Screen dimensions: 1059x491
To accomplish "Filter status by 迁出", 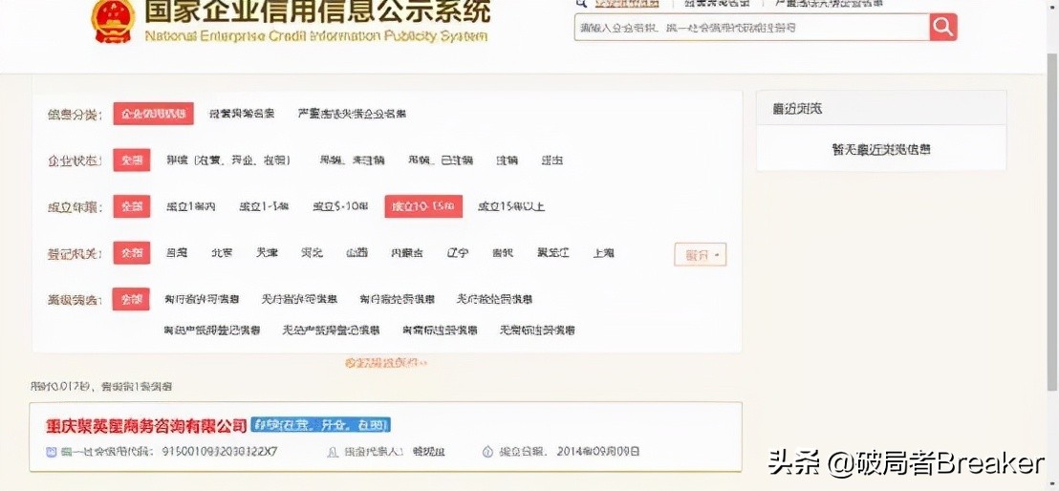I will click(x=551, y=160).
